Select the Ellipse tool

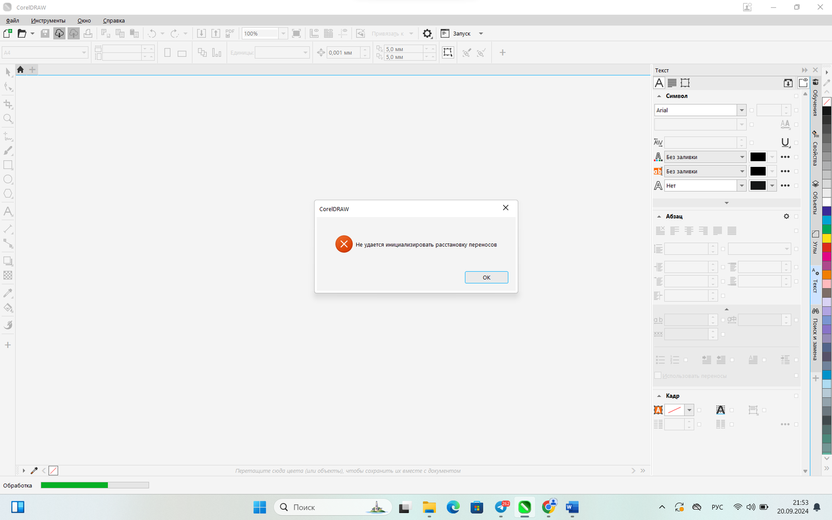pyautogui.click(x=8, y=179)
